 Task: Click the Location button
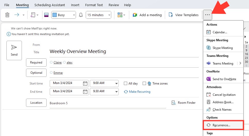tap(36, 103)
